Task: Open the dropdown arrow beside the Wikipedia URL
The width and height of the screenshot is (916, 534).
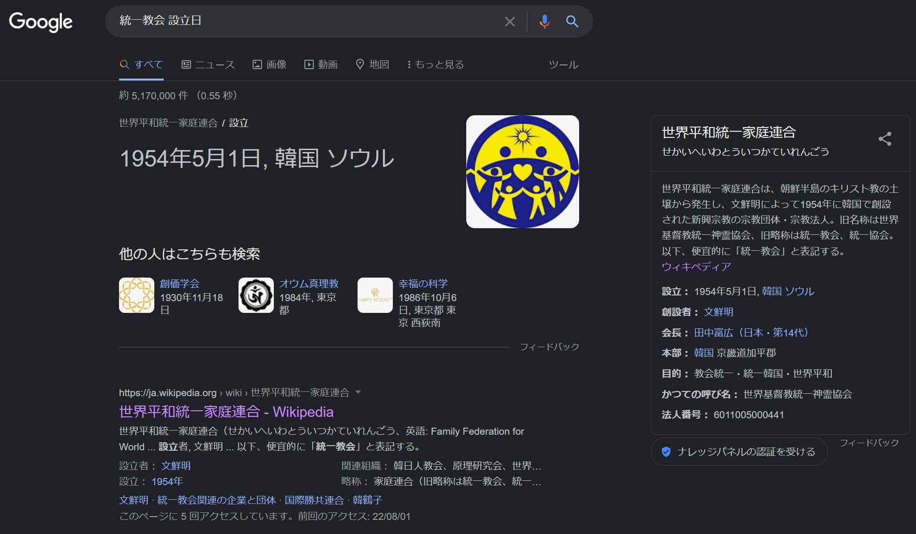Action: coord(358,392)
